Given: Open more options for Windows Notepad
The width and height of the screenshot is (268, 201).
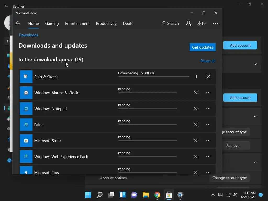Looking at the screenshot, I should (208, 109).
